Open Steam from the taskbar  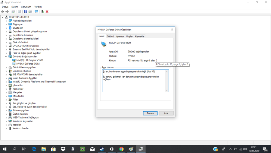click(x=102, y=149)
